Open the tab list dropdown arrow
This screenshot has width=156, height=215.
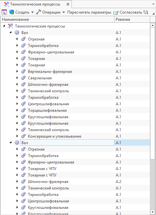(x=153, y=4)
